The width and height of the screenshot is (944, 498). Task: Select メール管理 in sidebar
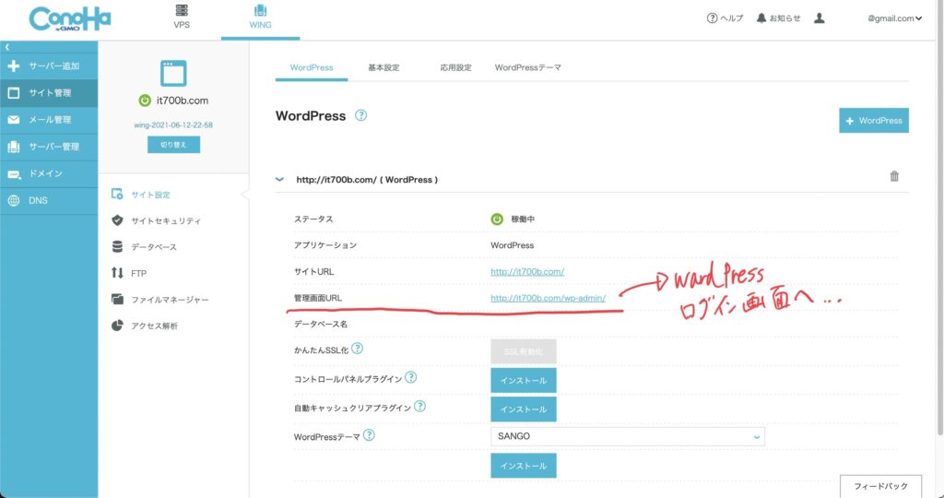click(49, 120)
